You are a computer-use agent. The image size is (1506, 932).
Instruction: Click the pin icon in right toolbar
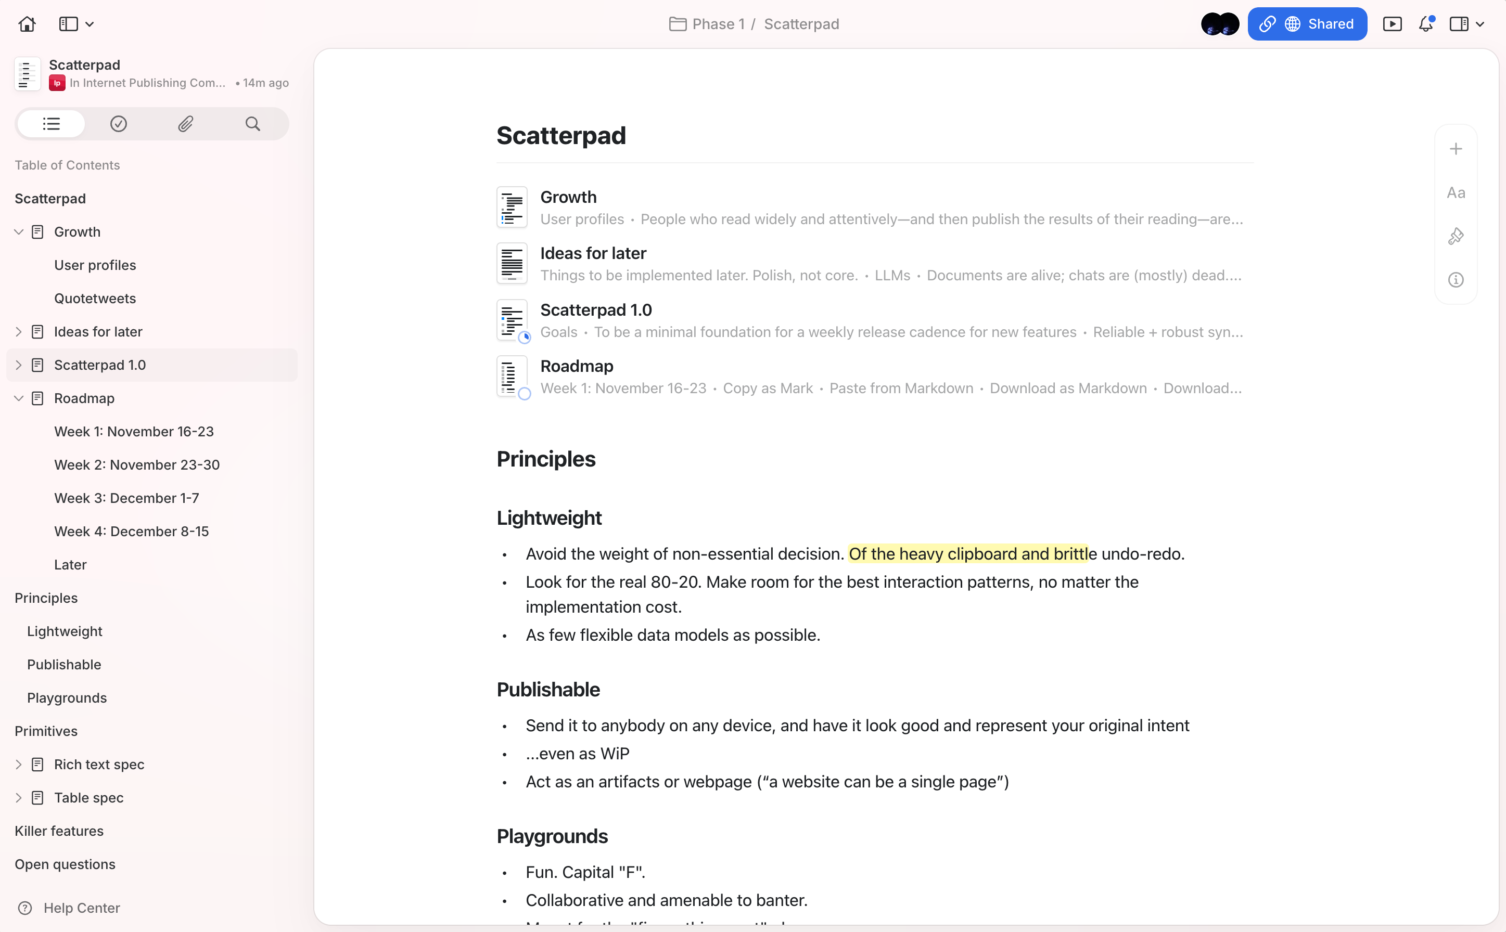(1456, 236)
